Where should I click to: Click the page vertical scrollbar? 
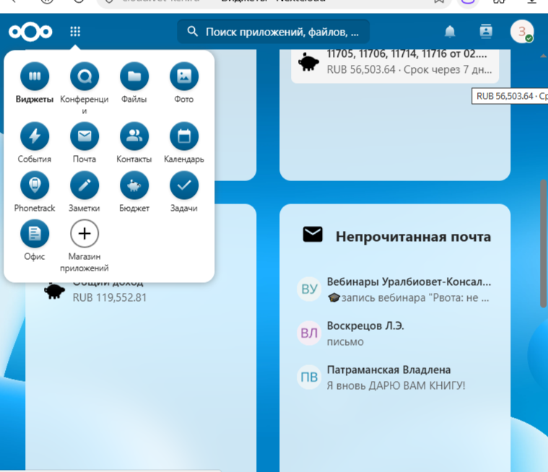544,245
